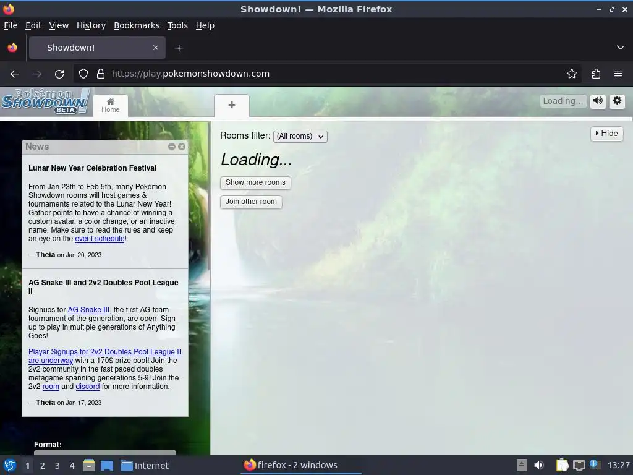Open the File menu
Image resolution: width=633 pixels, height=475 pixels.
[x=11, y=25]
